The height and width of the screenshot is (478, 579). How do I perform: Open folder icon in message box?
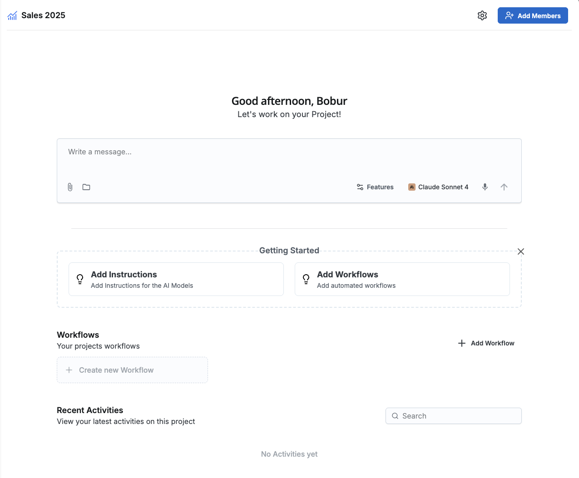click(86, 187)
